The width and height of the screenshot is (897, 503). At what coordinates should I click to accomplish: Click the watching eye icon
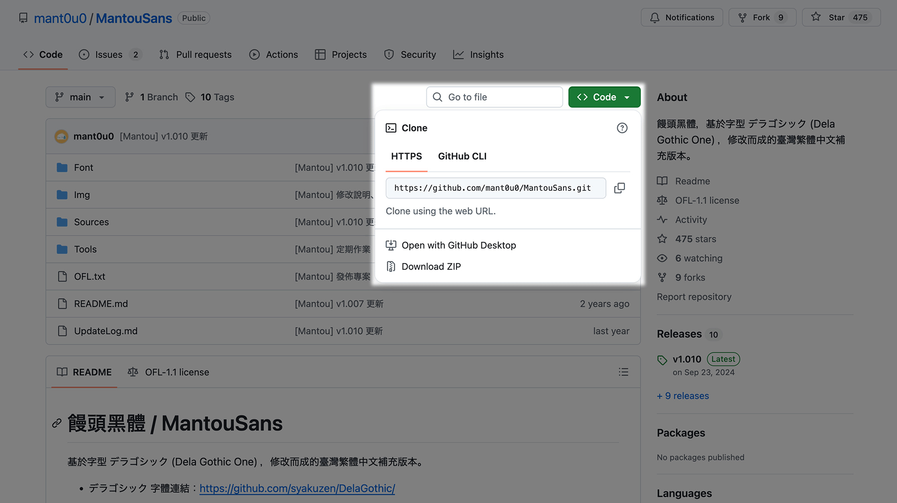(662, 258)
